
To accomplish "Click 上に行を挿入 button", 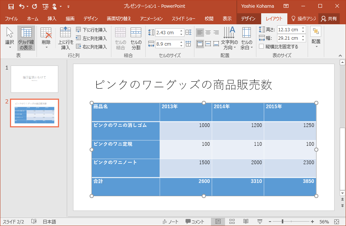I will pos(66,38).
